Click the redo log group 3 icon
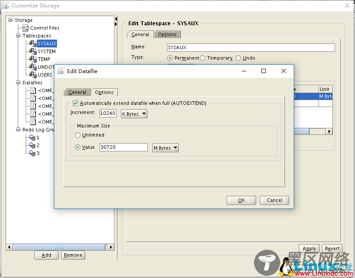Screen dimensions: 355x278 [32, 153]
